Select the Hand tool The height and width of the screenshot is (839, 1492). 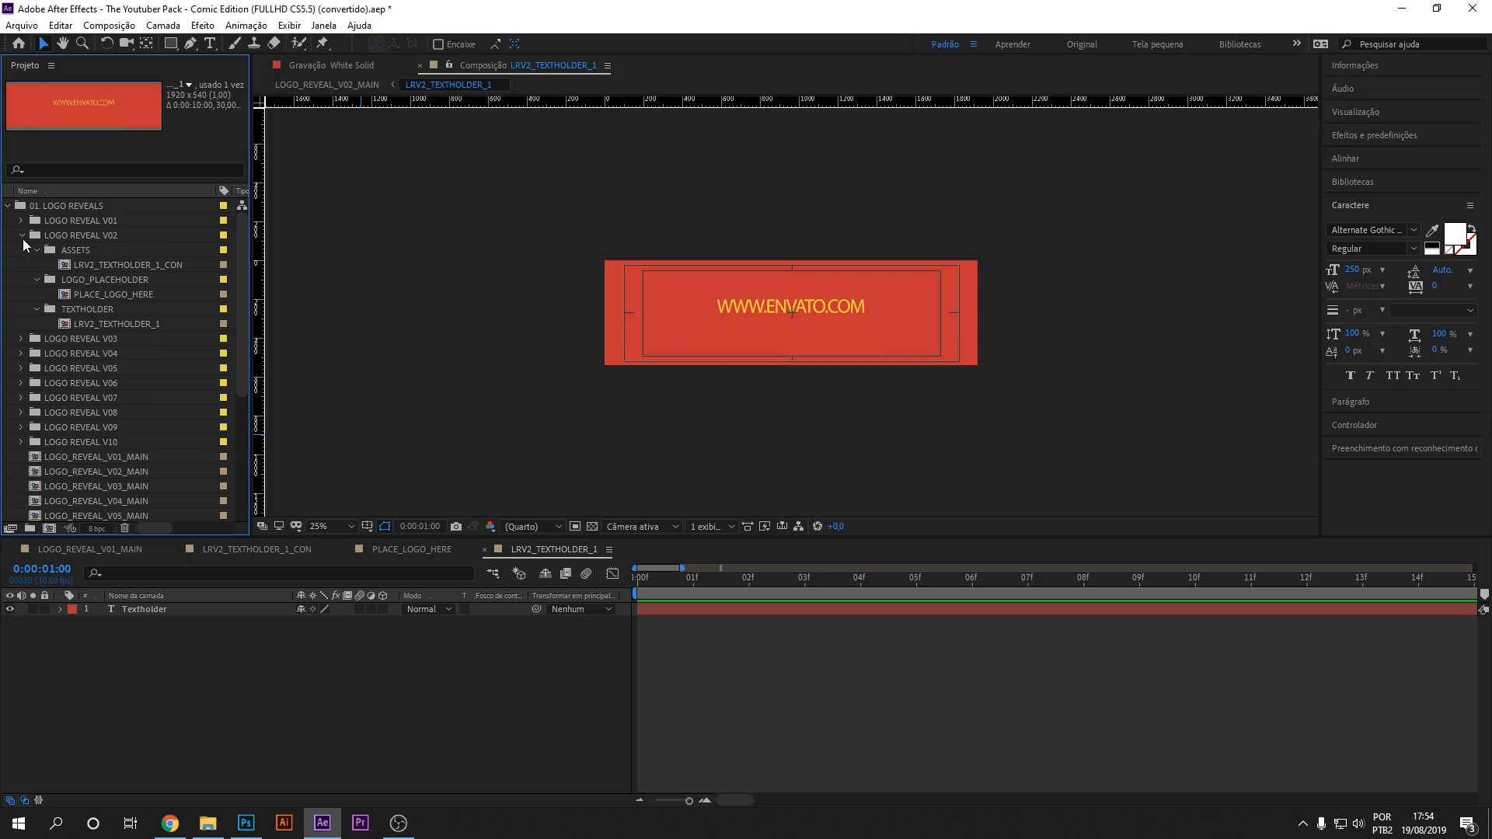pos(63,44)
